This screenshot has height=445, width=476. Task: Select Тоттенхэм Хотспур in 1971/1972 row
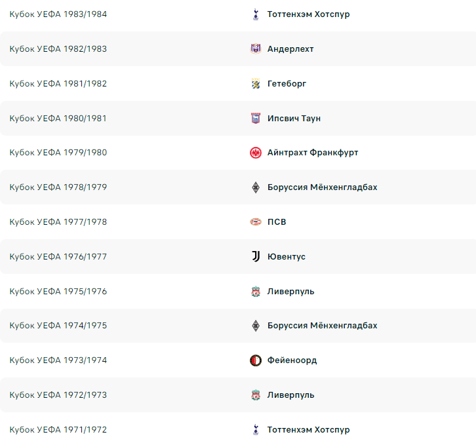pyautogui.click(x=308, y=429)
